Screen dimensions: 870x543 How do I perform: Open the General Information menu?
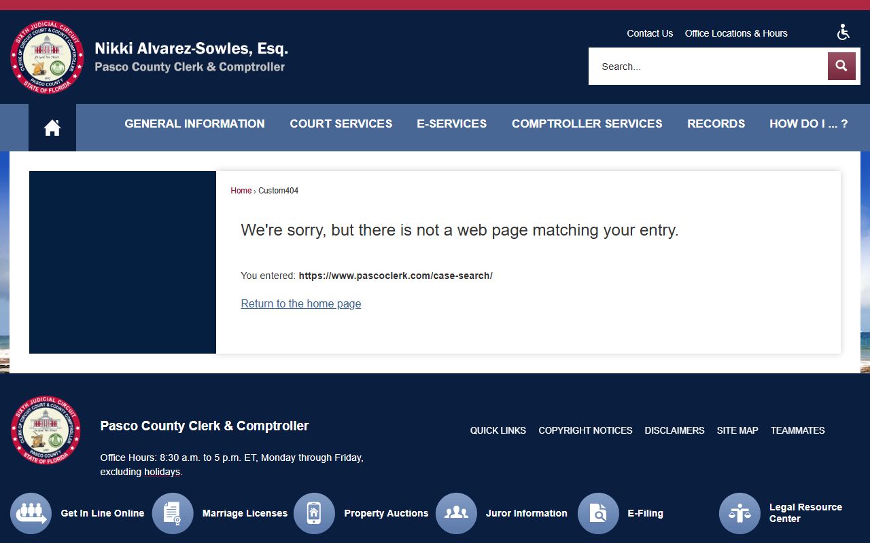click(194, 124)
